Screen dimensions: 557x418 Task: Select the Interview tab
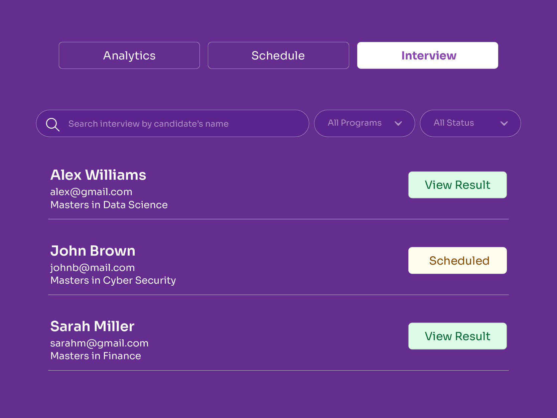[427, 55]
